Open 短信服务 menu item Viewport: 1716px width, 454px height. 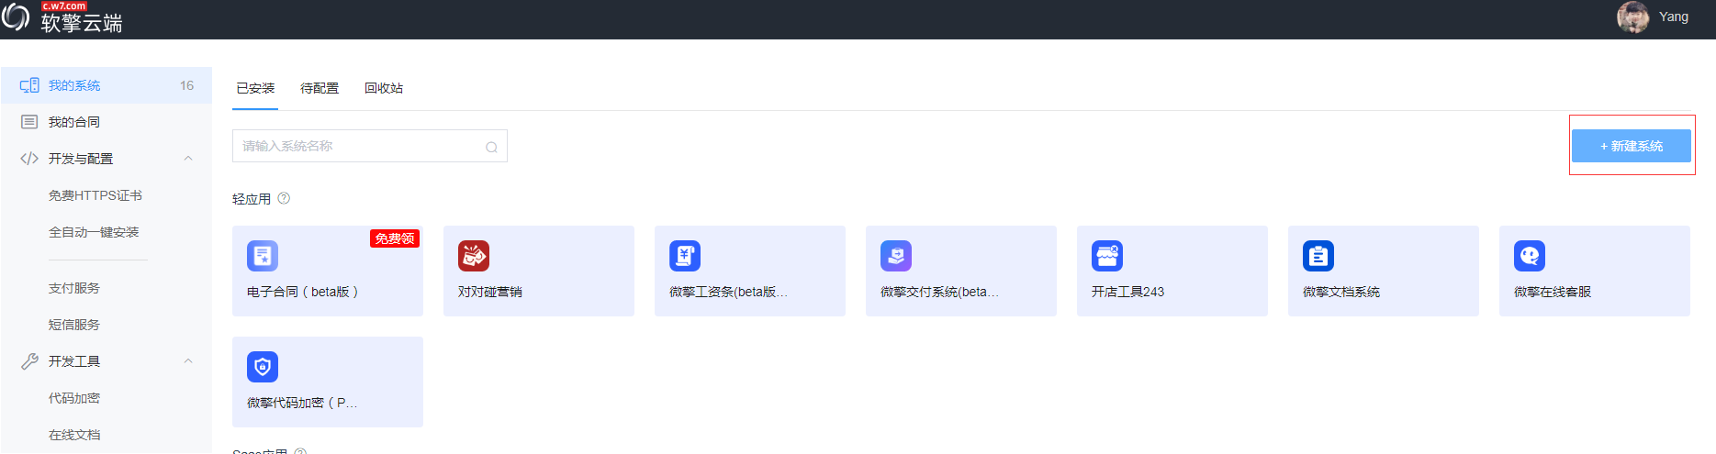click(74, 325)
